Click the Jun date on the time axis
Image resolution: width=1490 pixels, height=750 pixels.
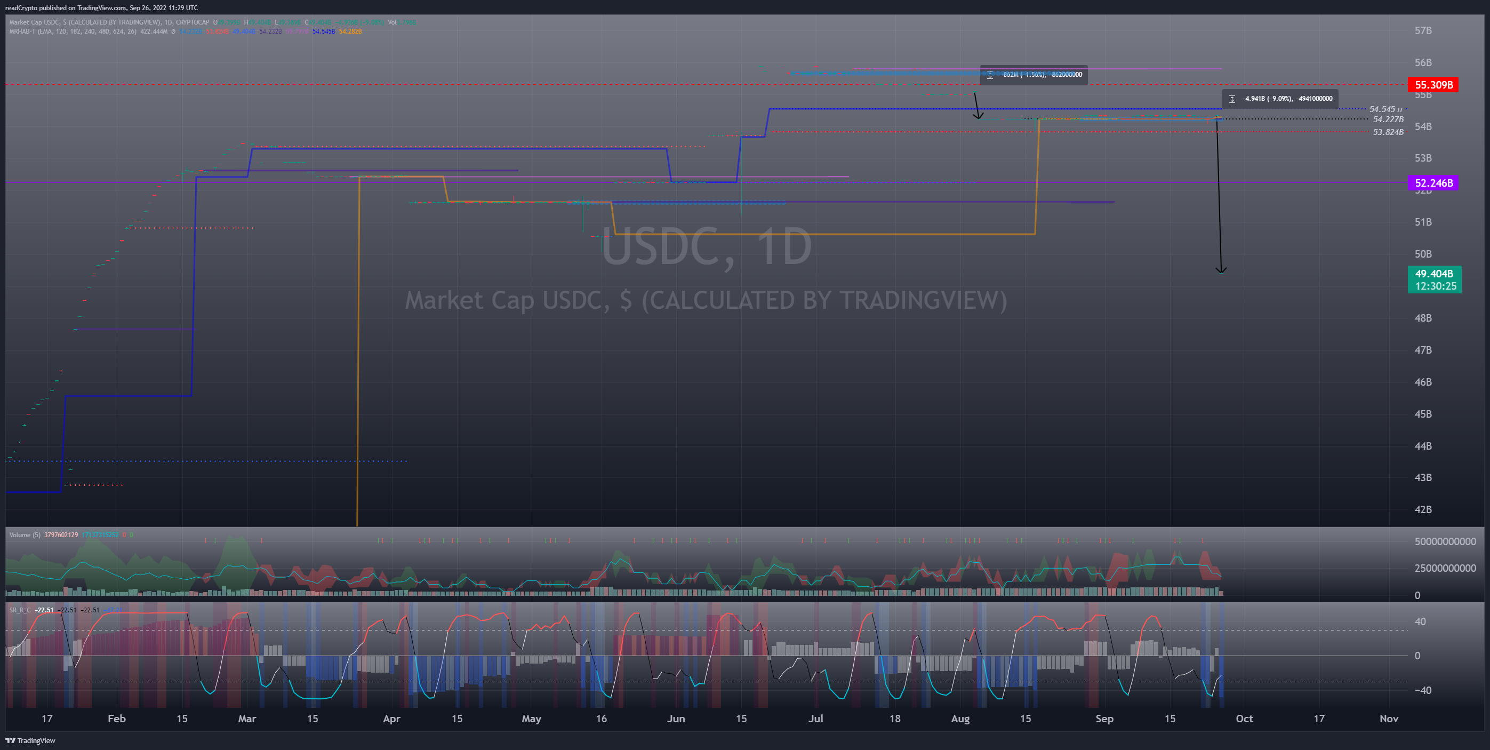(676, 719)
